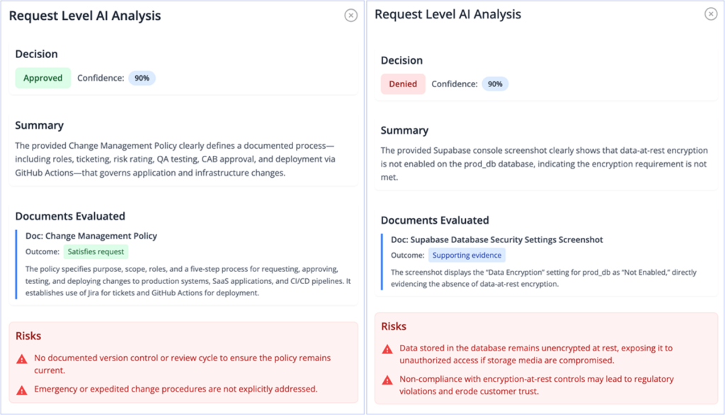Select the Denied decision badge

point(403,84)
